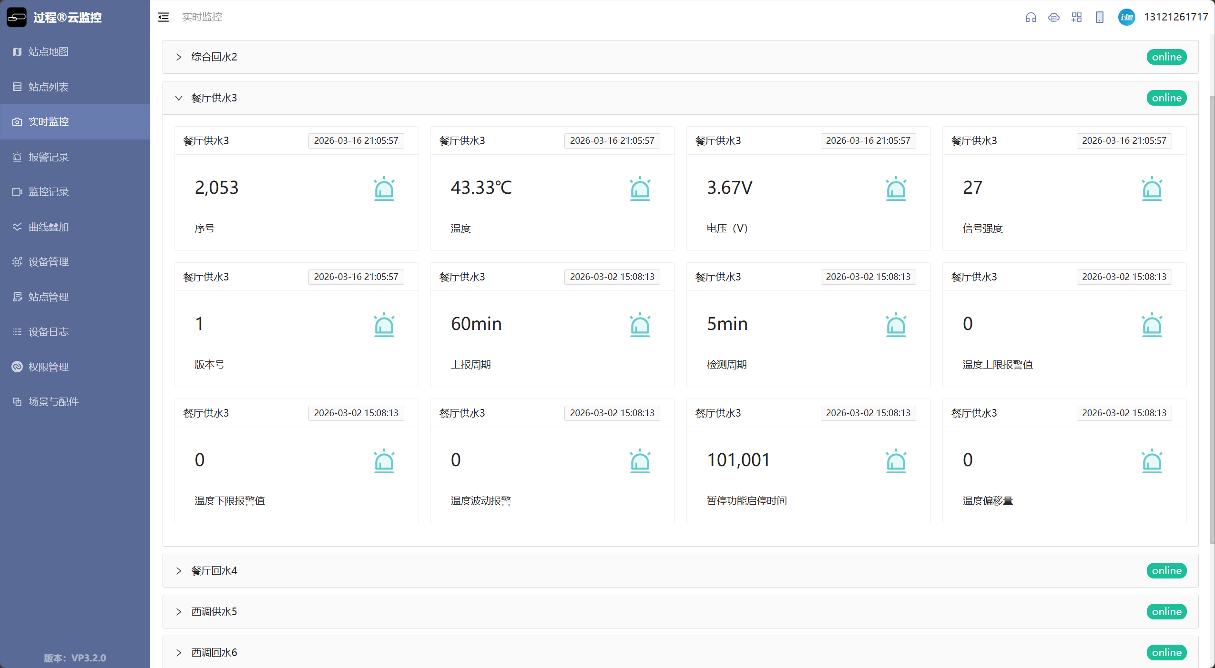
Task: Expand the 西调供水5 section
Action: (179, 611)
